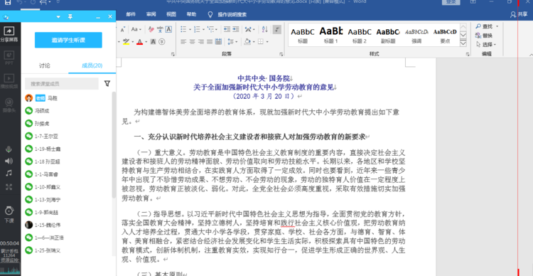Click the Asian Layout icon
The image size is (533, 276).
coord(249,29)
